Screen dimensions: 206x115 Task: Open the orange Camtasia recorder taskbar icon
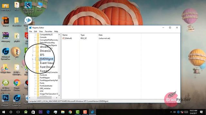pos(85,112)
